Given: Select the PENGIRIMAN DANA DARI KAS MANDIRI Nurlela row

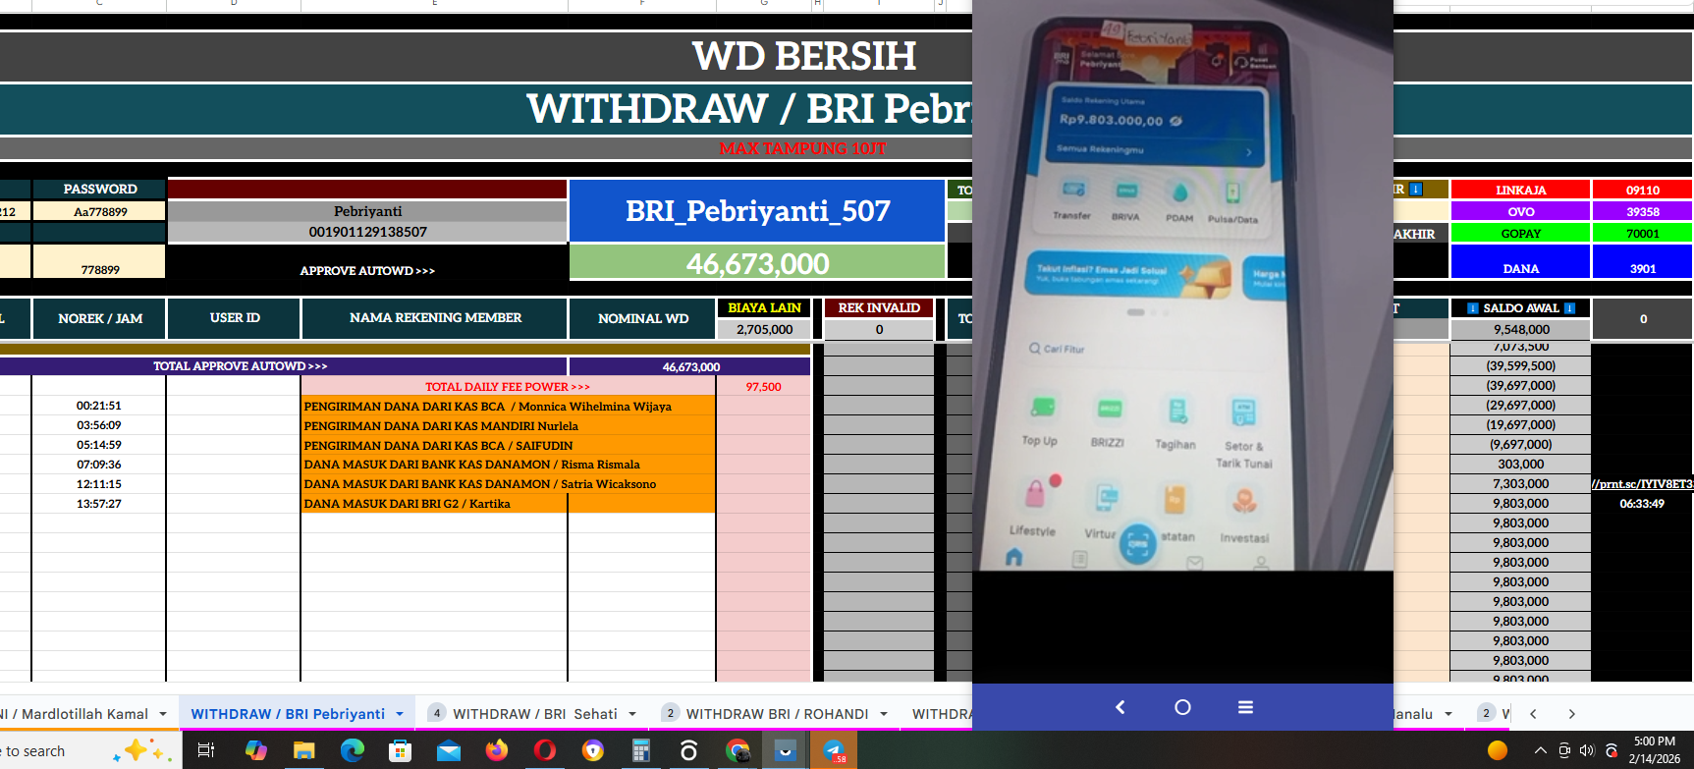Looking at the screenshot, I should click(x=509, y=425).
